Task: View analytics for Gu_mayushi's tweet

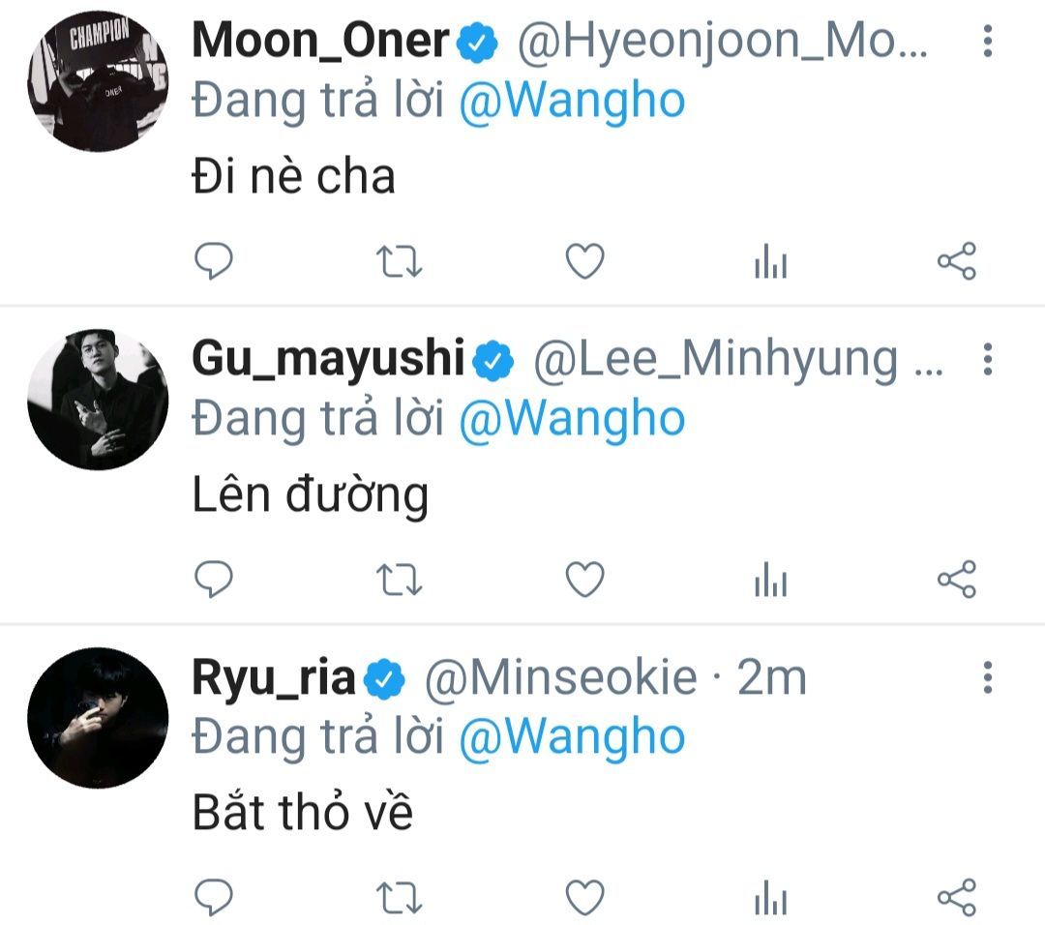Action: [x=770, y=579]
